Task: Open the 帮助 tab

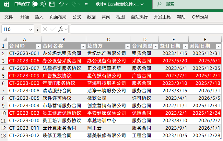Action: click(x=181, y=17)
